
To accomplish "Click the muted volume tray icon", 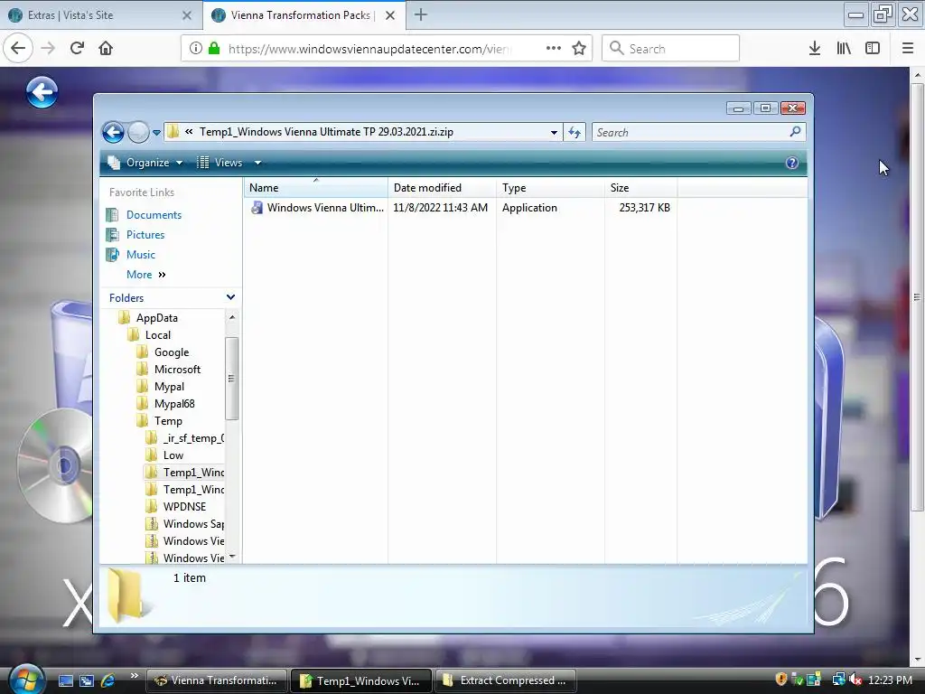I will (855, 680).
